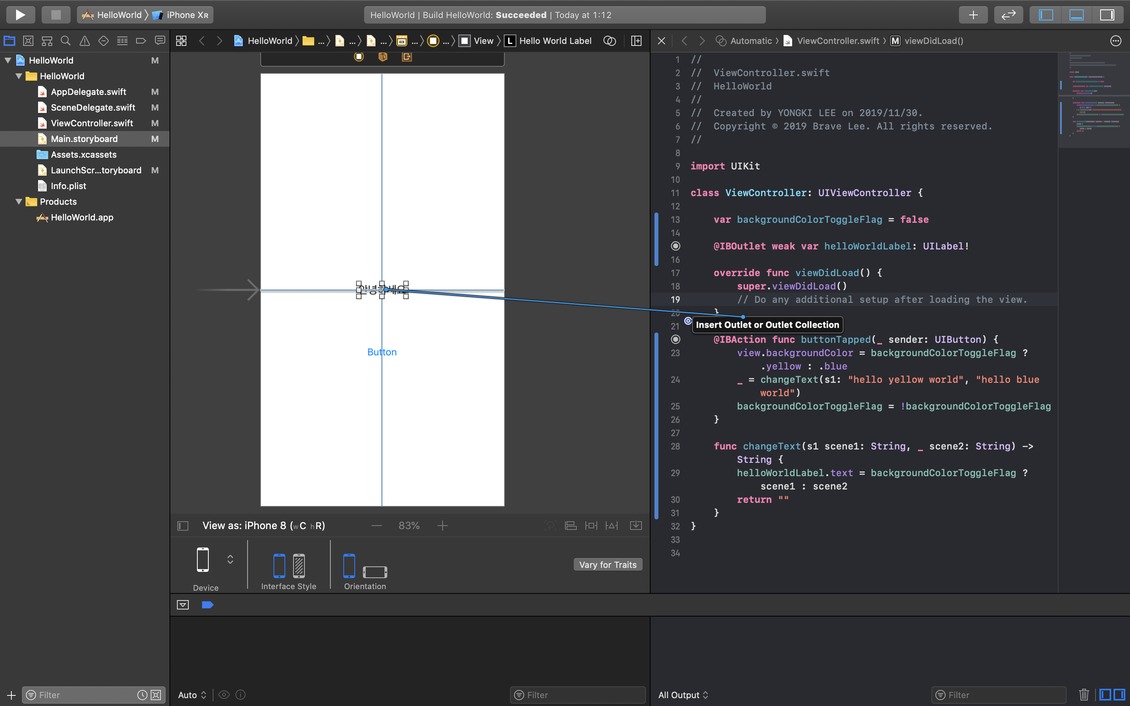The width and height of the screenshot is (1130, 706).
Task: Click the Vary for Traits button
Action: point(607,564)
